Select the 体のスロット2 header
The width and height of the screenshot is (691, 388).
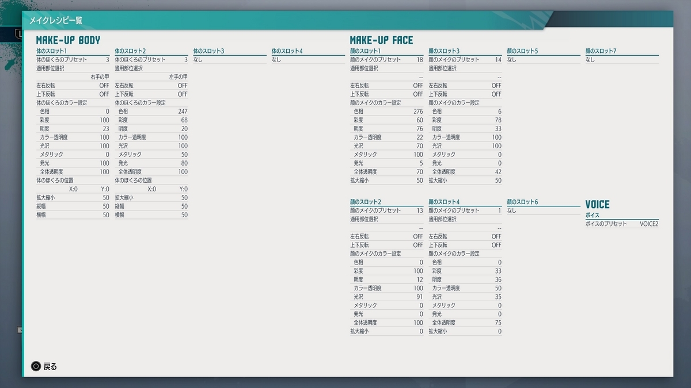click(131, 51)
